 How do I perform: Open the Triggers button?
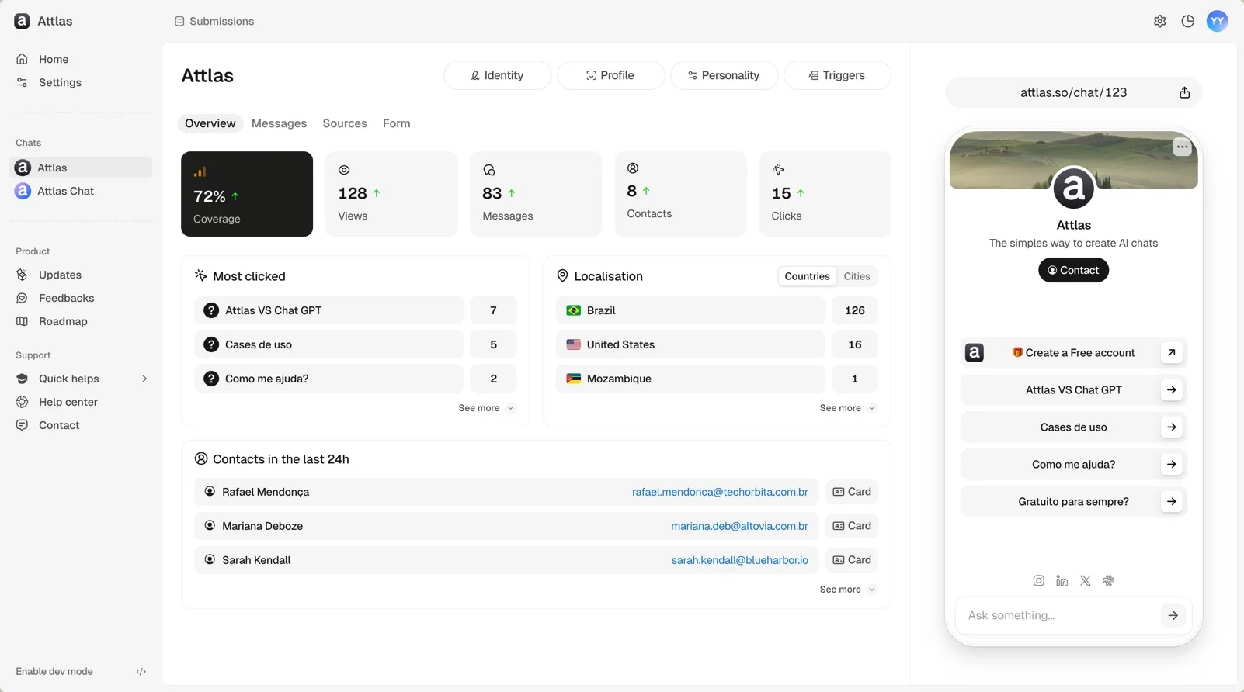(837, 75)
